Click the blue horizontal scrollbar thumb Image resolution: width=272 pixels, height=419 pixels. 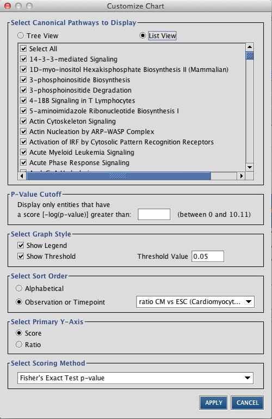pos(119,176)
